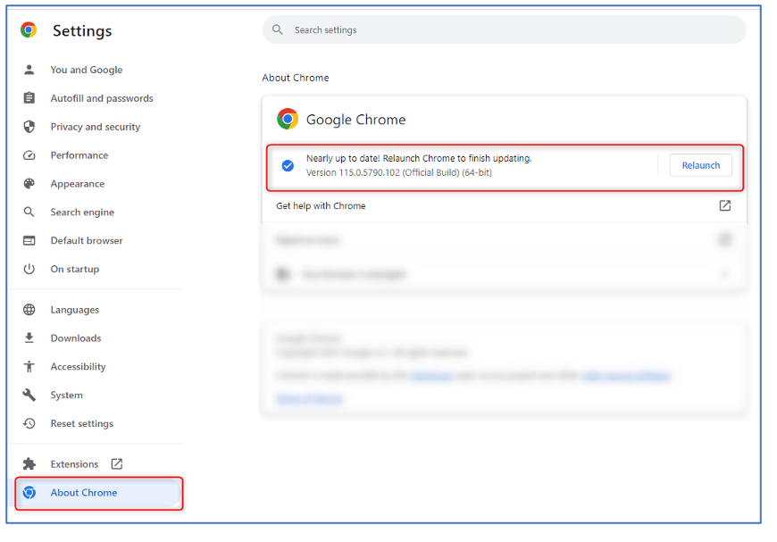Open the Search engine settings page
This screenshot has height=542, width=777.
click(82, 213)
